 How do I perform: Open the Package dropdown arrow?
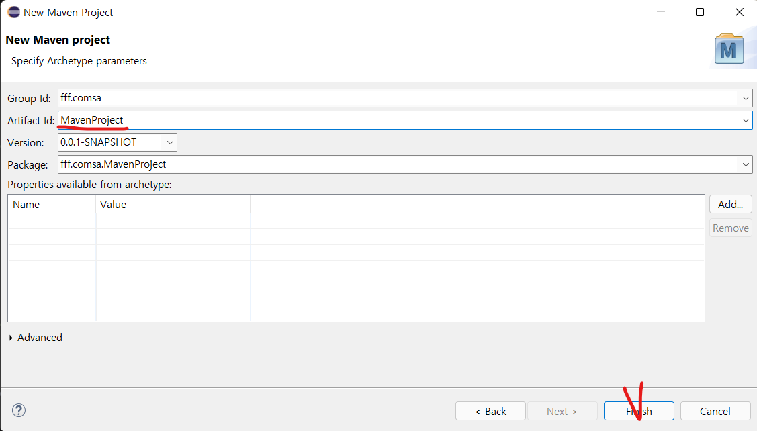[746, 165]
